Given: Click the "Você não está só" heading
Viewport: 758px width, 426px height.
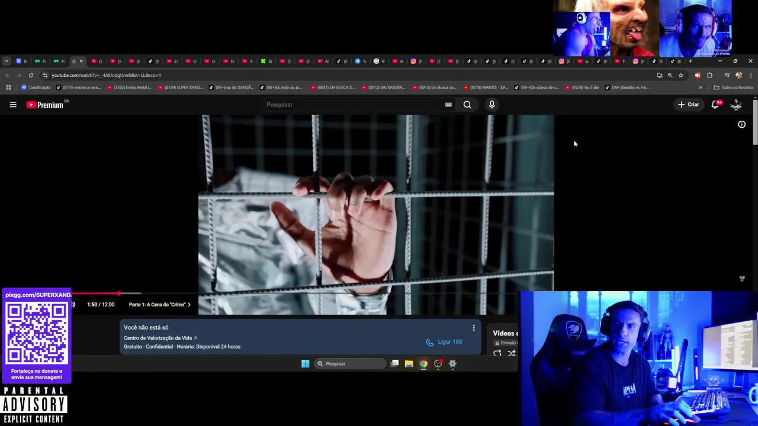Looking at the screenshot, I should click(x=146, y=327).
